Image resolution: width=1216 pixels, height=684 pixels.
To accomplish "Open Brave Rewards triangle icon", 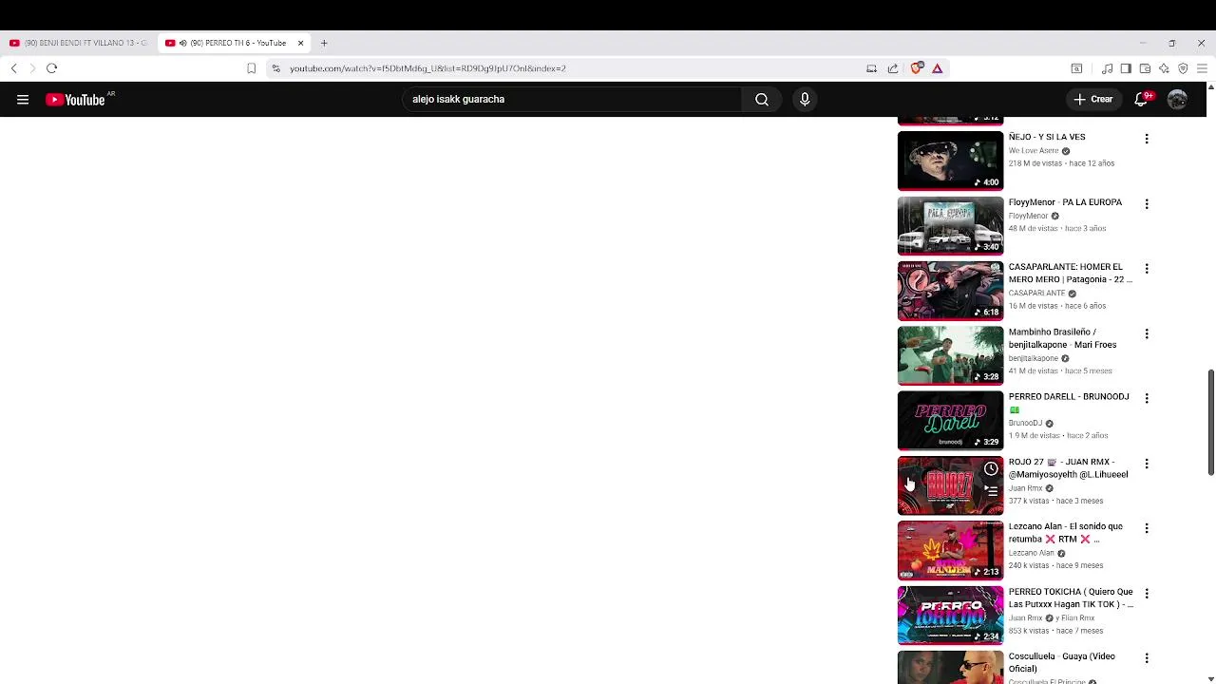I will (937, 68).
